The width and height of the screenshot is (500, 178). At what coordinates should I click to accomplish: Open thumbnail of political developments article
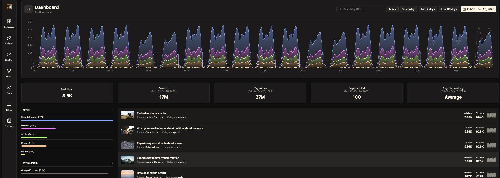127,130
